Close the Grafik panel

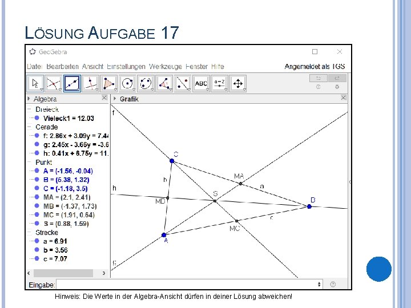pyautogui.click(x=344, y=98)
